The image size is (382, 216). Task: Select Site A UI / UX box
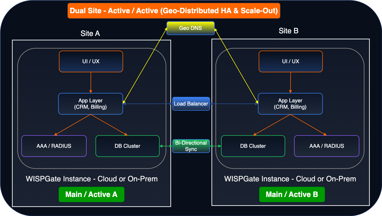(x=91, y=61)
